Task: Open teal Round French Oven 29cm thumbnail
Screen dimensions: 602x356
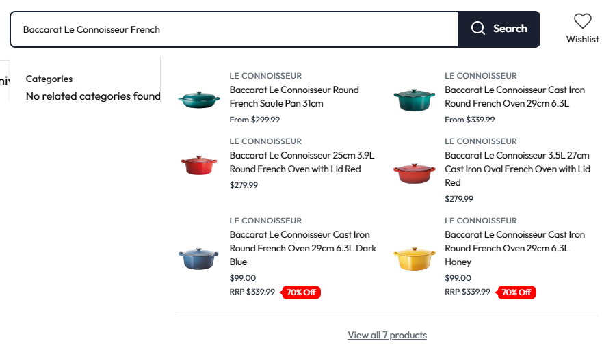Action: 415,100
